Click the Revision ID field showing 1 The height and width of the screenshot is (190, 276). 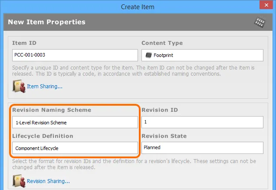click(x=202, y=122)
